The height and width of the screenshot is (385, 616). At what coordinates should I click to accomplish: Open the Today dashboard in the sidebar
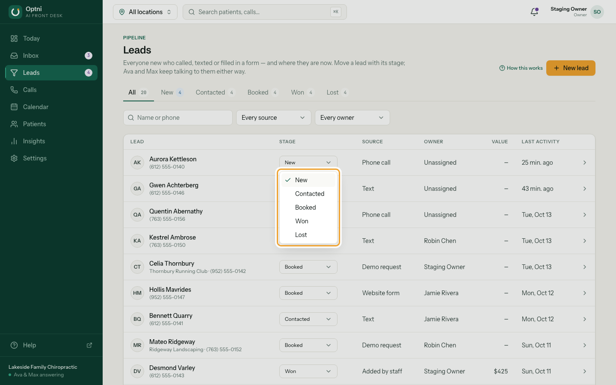51,38
